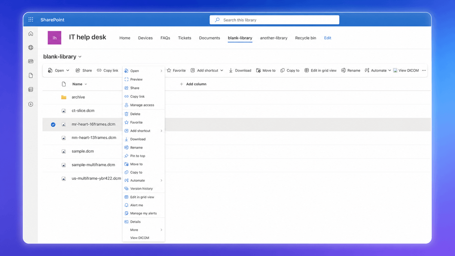Go to the Devices navigation link
Image resolution: width=455 pixels, height=256 pixels.
click(145, 38)
